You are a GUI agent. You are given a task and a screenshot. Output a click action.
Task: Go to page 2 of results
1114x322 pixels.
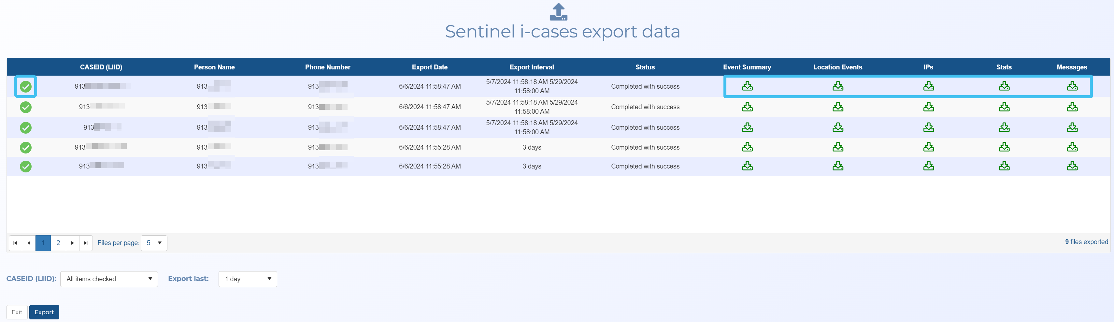click(58, 243)
